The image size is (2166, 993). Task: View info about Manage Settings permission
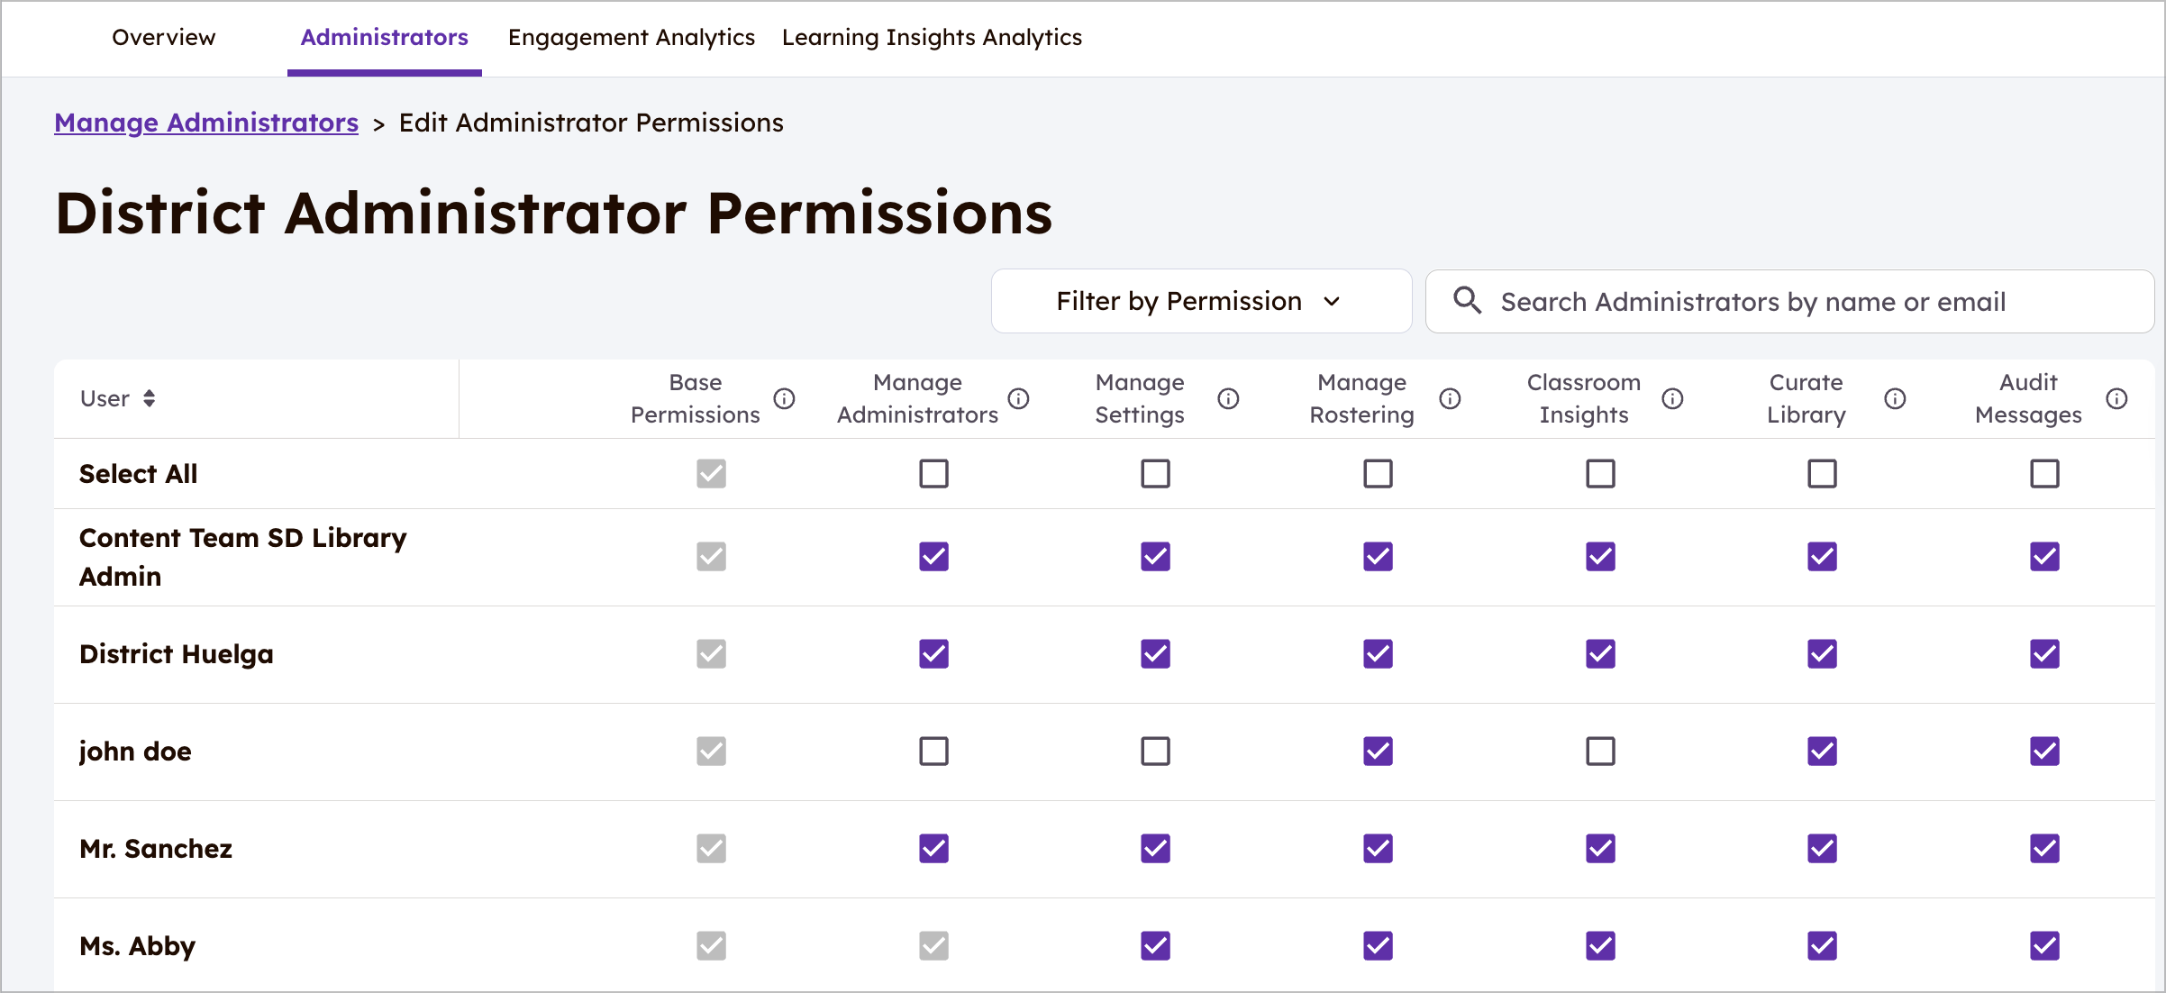click(x=1230, y=398)
